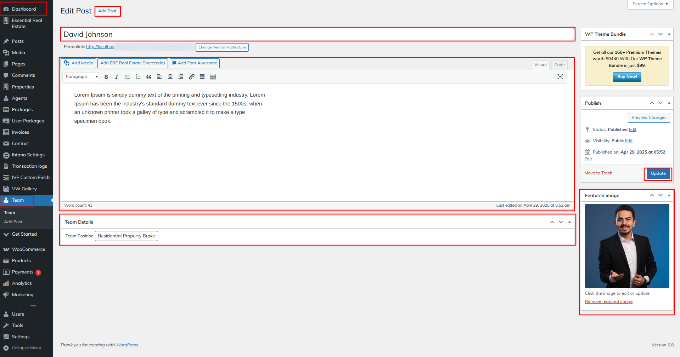
Task: Click the David Johnson title field
Action: point(317,34)
